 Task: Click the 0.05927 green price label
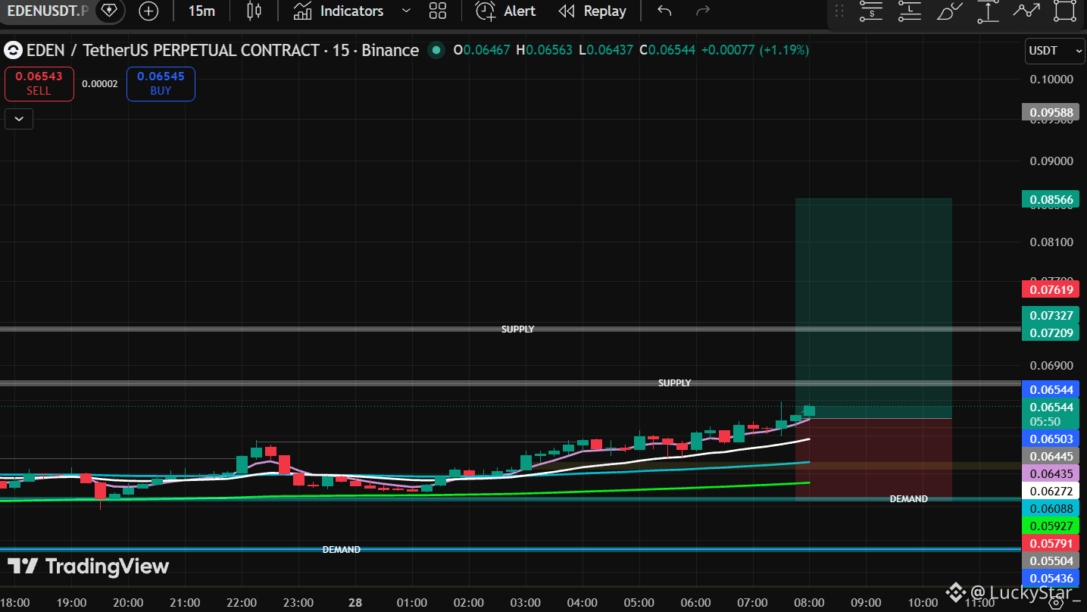tap(1050, 526)
